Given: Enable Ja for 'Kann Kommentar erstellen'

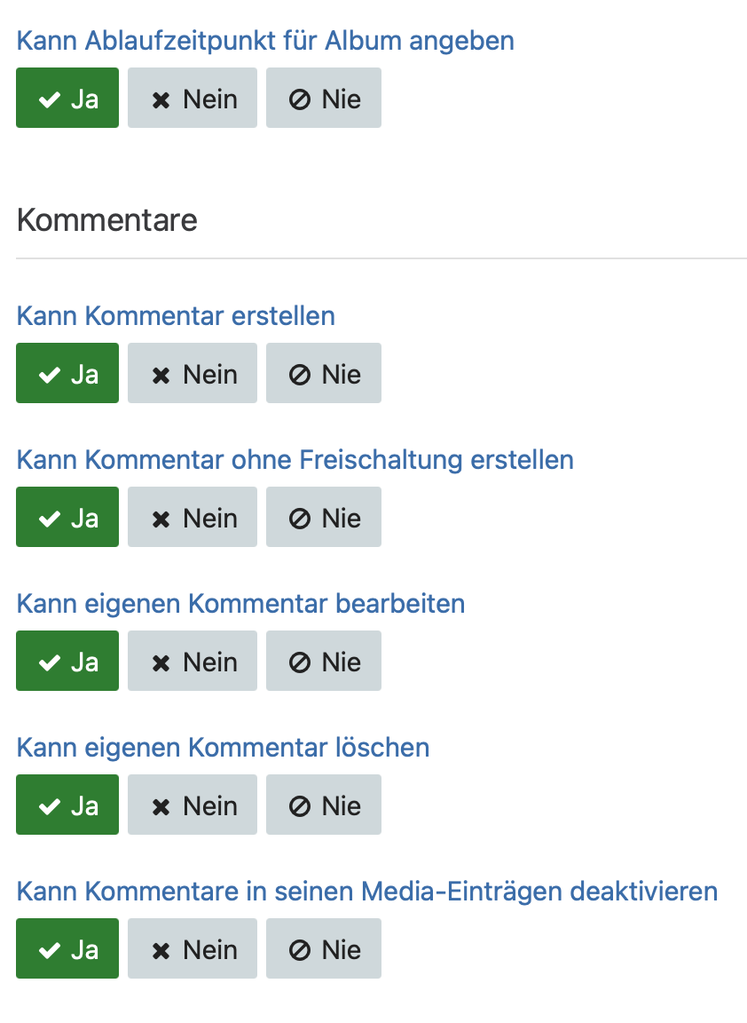Looking at the screenshot, I should pyautogui.click(x=67, y=374).
